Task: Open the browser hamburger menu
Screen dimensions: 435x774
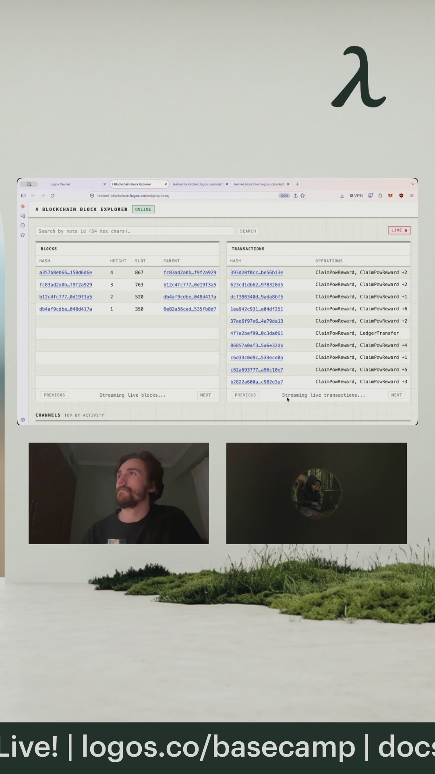Action: tap(412, 196)
